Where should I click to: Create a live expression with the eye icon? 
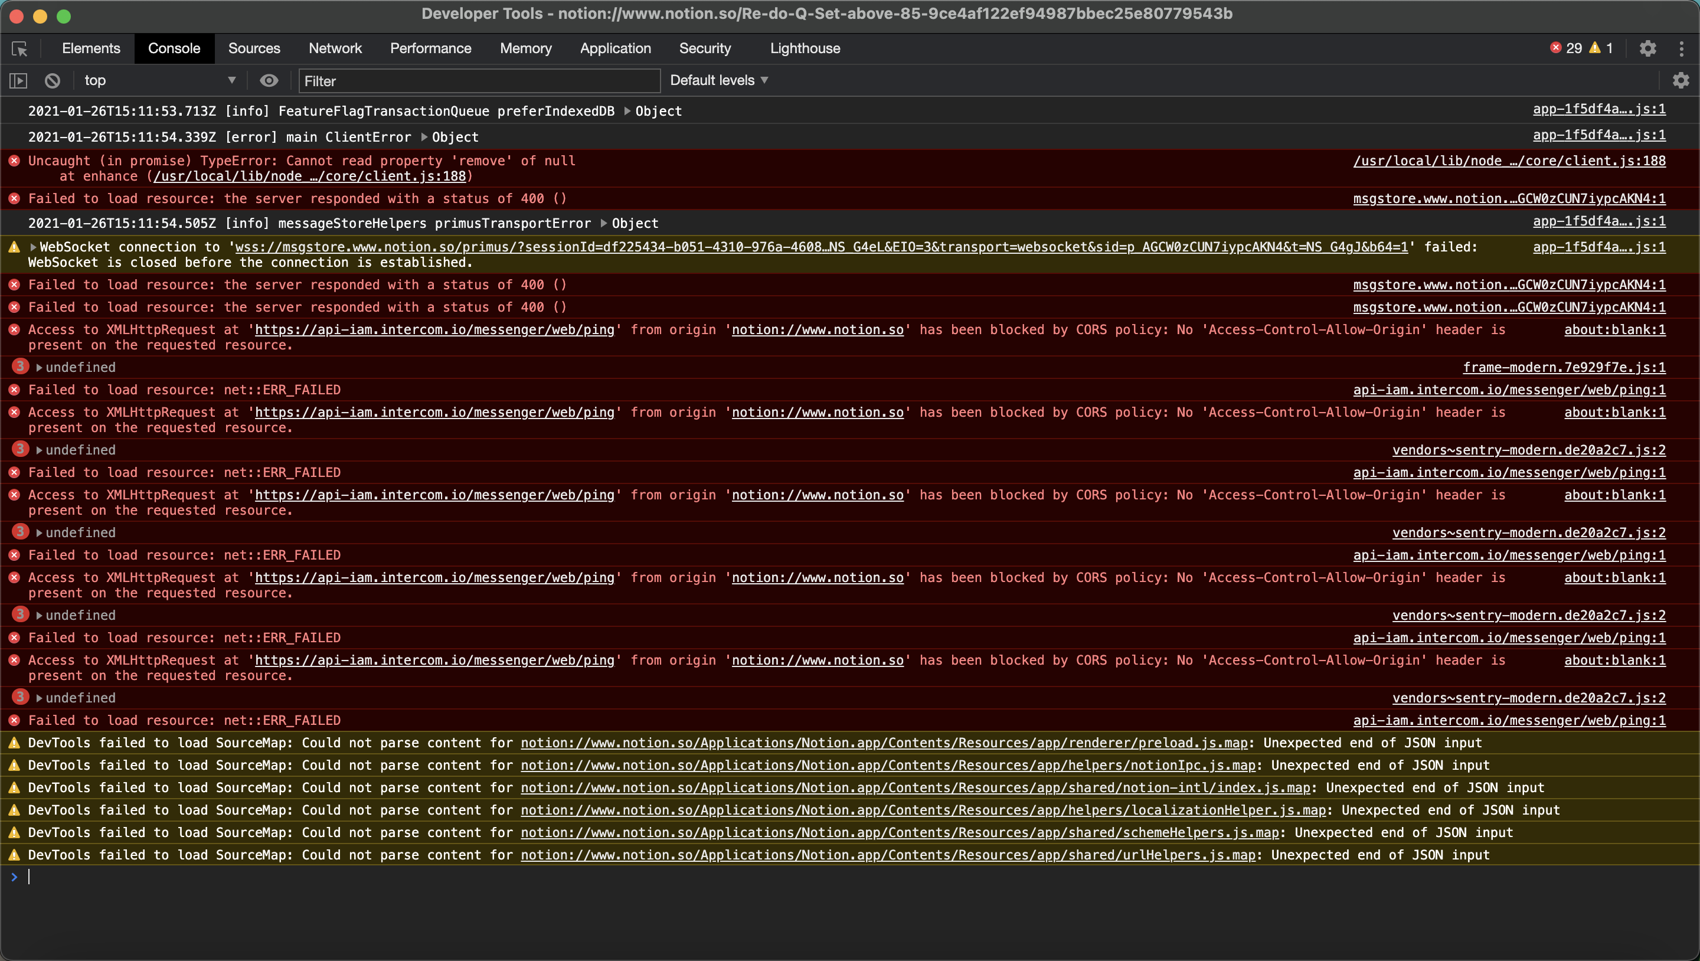tap(269, 80)
